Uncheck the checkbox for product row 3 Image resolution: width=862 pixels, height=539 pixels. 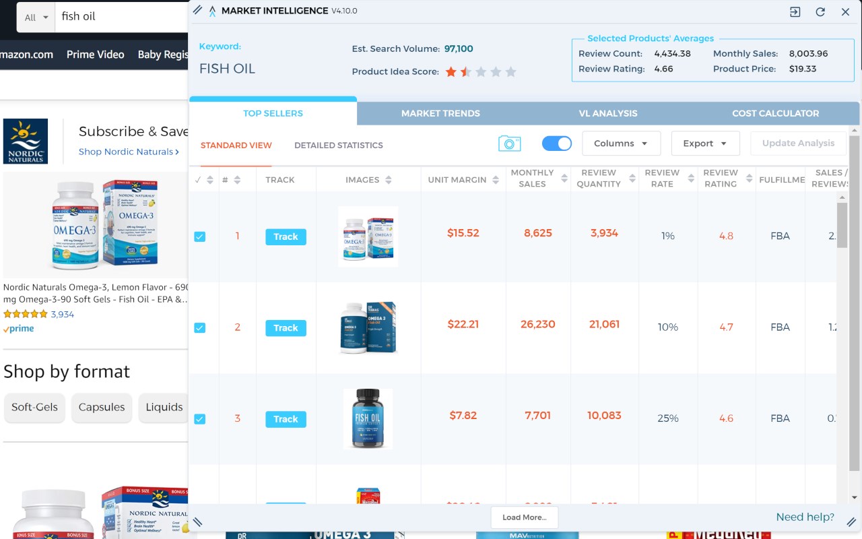(199, 419)
